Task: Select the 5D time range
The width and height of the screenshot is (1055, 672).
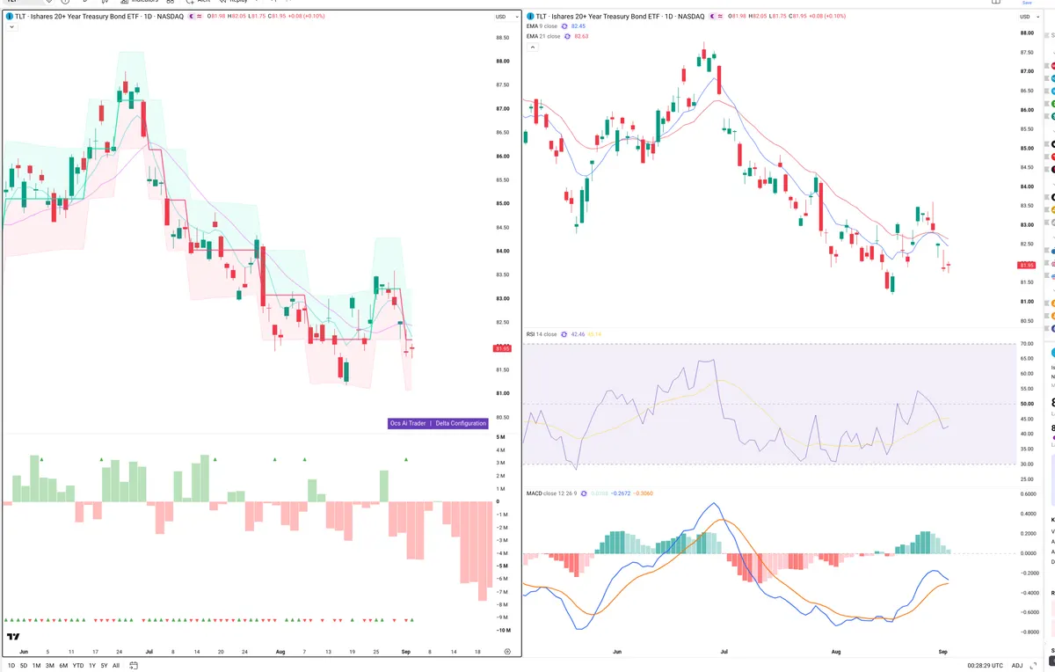Action: pos(24,666)
